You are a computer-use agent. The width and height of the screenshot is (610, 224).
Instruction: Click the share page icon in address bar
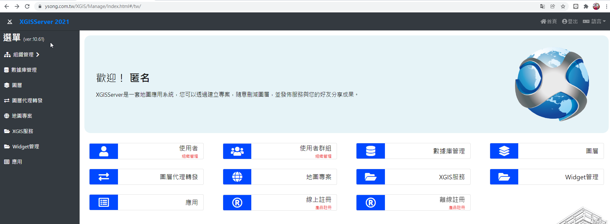click(x=553, y=6)
